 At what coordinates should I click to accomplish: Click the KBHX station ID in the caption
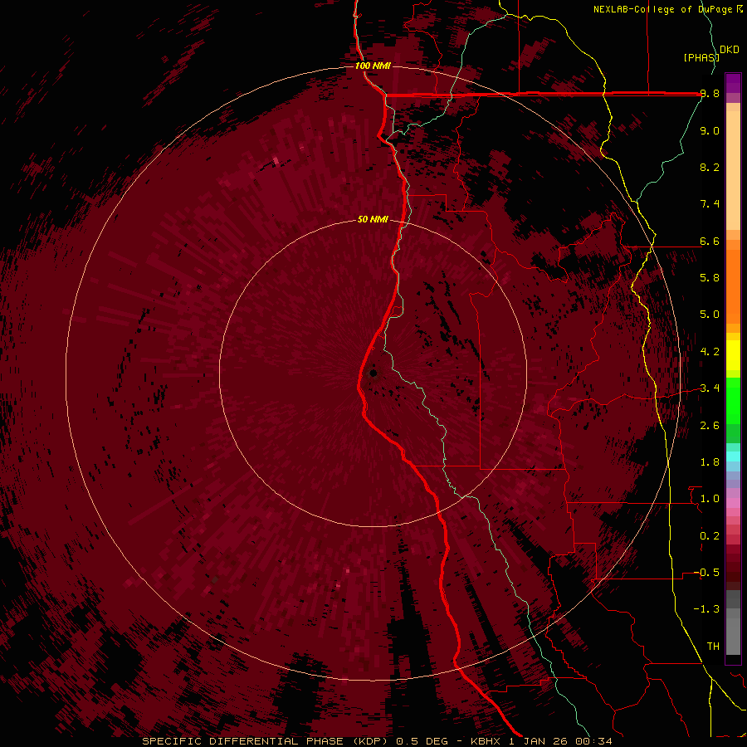coord(486,741)
